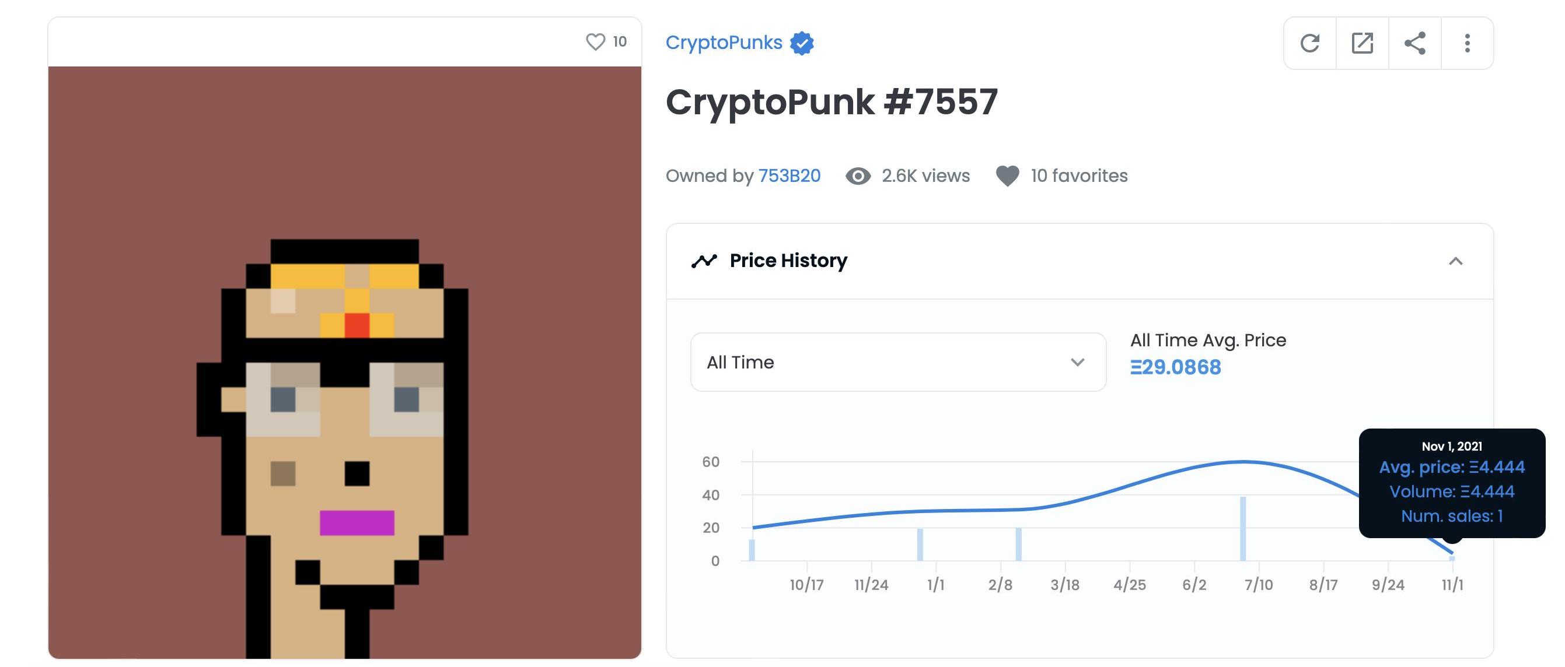This screenshot has height=667, width=1565.
Task: Click the Price History trend icon
Action: (x=704, y=261)
